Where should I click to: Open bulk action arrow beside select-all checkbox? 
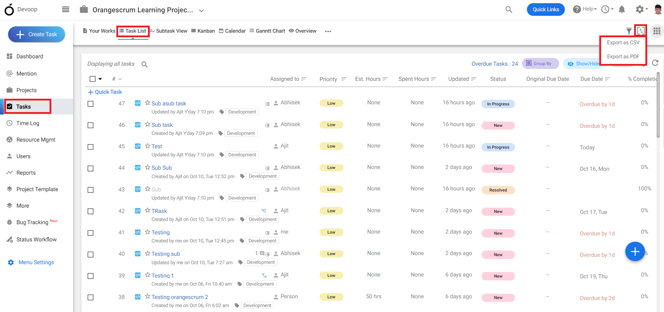(x=100, y=79)
